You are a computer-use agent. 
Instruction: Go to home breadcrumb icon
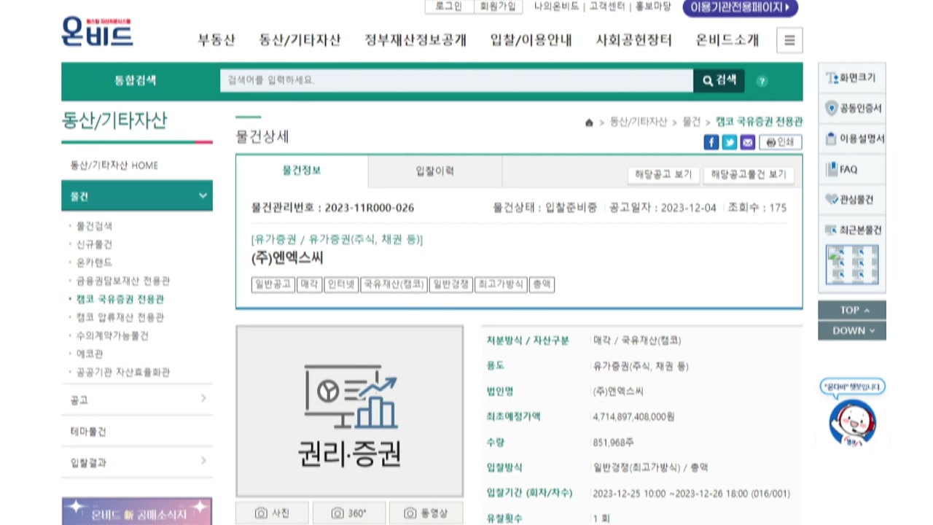pyautogui.click(x=589, y=122)
